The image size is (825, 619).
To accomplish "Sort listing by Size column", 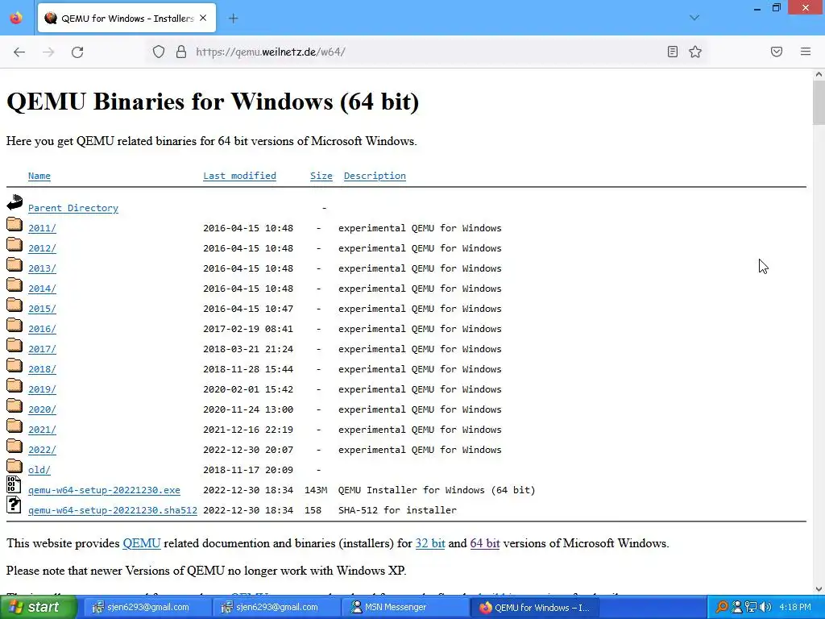I will pos(321,176).
